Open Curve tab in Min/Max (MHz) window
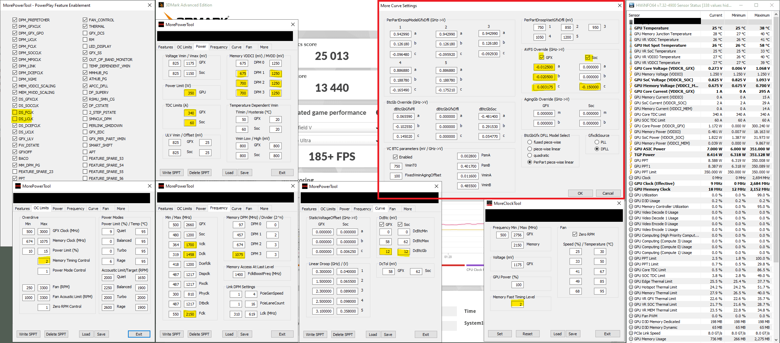 coord(237,209)
